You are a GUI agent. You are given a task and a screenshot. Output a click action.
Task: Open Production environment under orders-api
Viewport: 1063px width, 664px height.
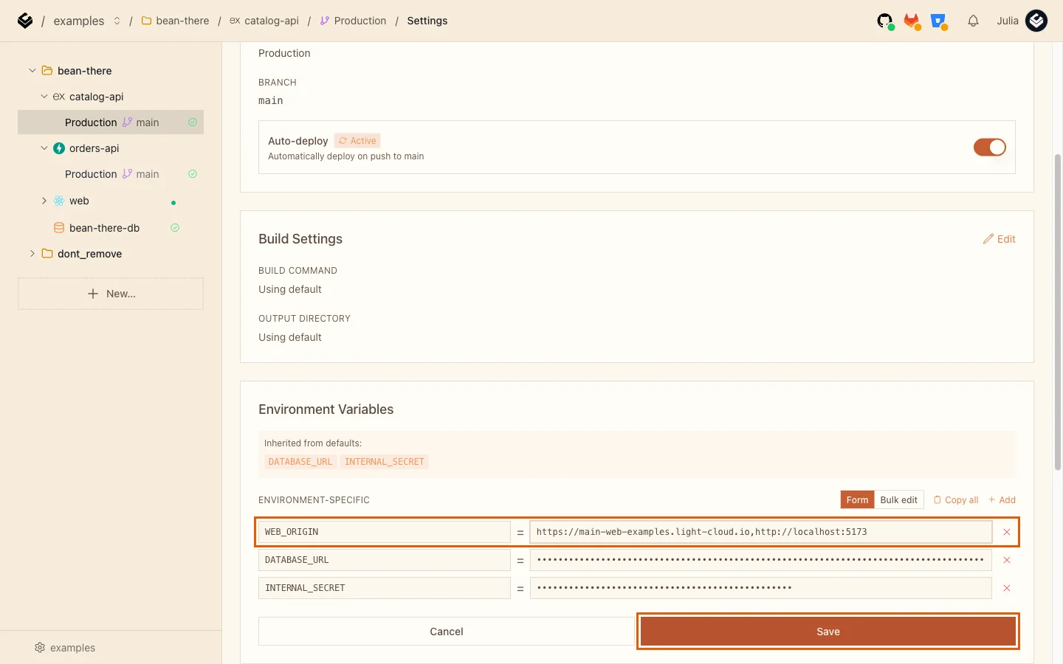click(111, 174)
